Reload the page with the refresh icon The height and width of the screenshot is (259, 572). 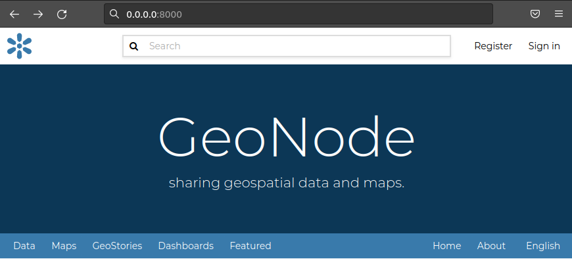[62, 14]
